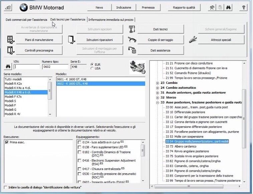Viewport: 253px width, 194px height.
Task: Click the binoculars search icon in top toolbar
Action: [x=229, y=7]
